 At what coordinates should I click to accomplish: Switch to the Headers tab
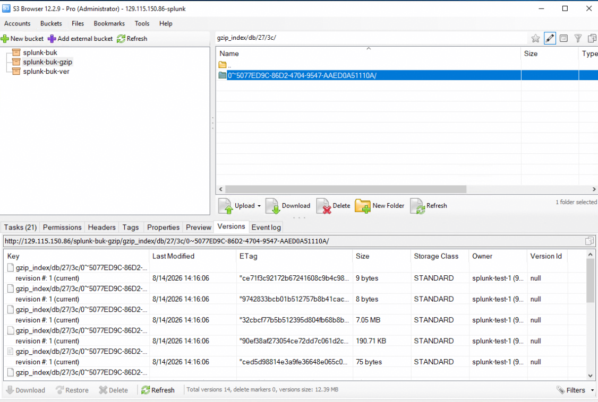tap(101, 228)
